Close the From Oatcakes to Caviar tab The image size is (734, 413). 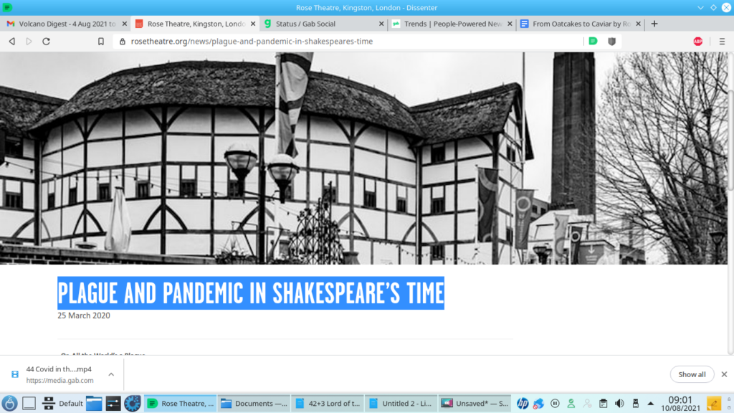tap(638, 24)
